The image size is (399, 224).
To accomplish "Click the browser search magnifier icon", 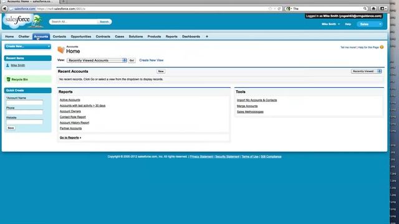I will tap(365, 9).
